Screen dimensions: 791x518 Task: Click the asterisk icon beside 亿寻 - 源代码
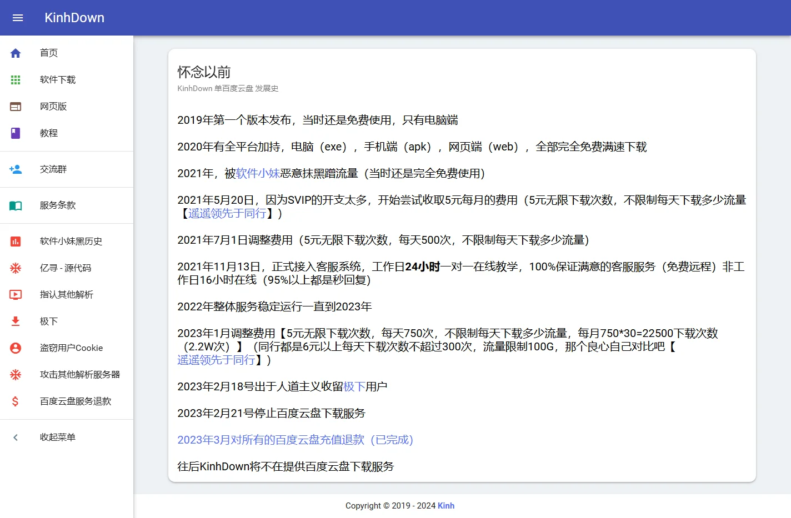point(16,268)
